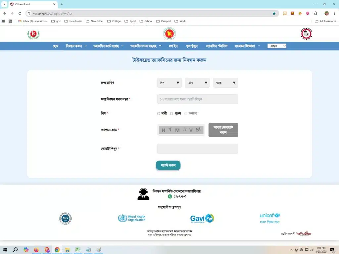This screenshot has width=339, height=254.
Task: Click the হোম menu item
Action: click(x=55, y=46)
